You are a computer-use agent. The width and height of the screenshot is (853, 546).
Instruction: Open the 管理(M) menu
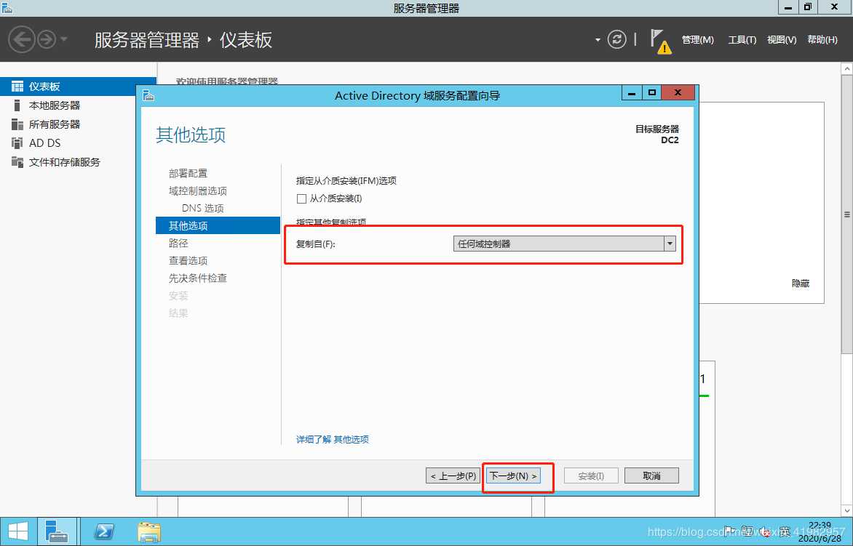(x=697, y=40)
